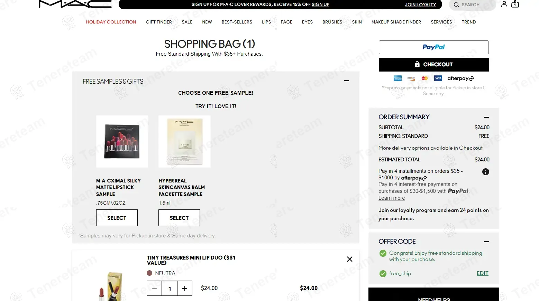Click the Neutral shade color swatch
The image size is (539, 301).
(x=149, y=273)
